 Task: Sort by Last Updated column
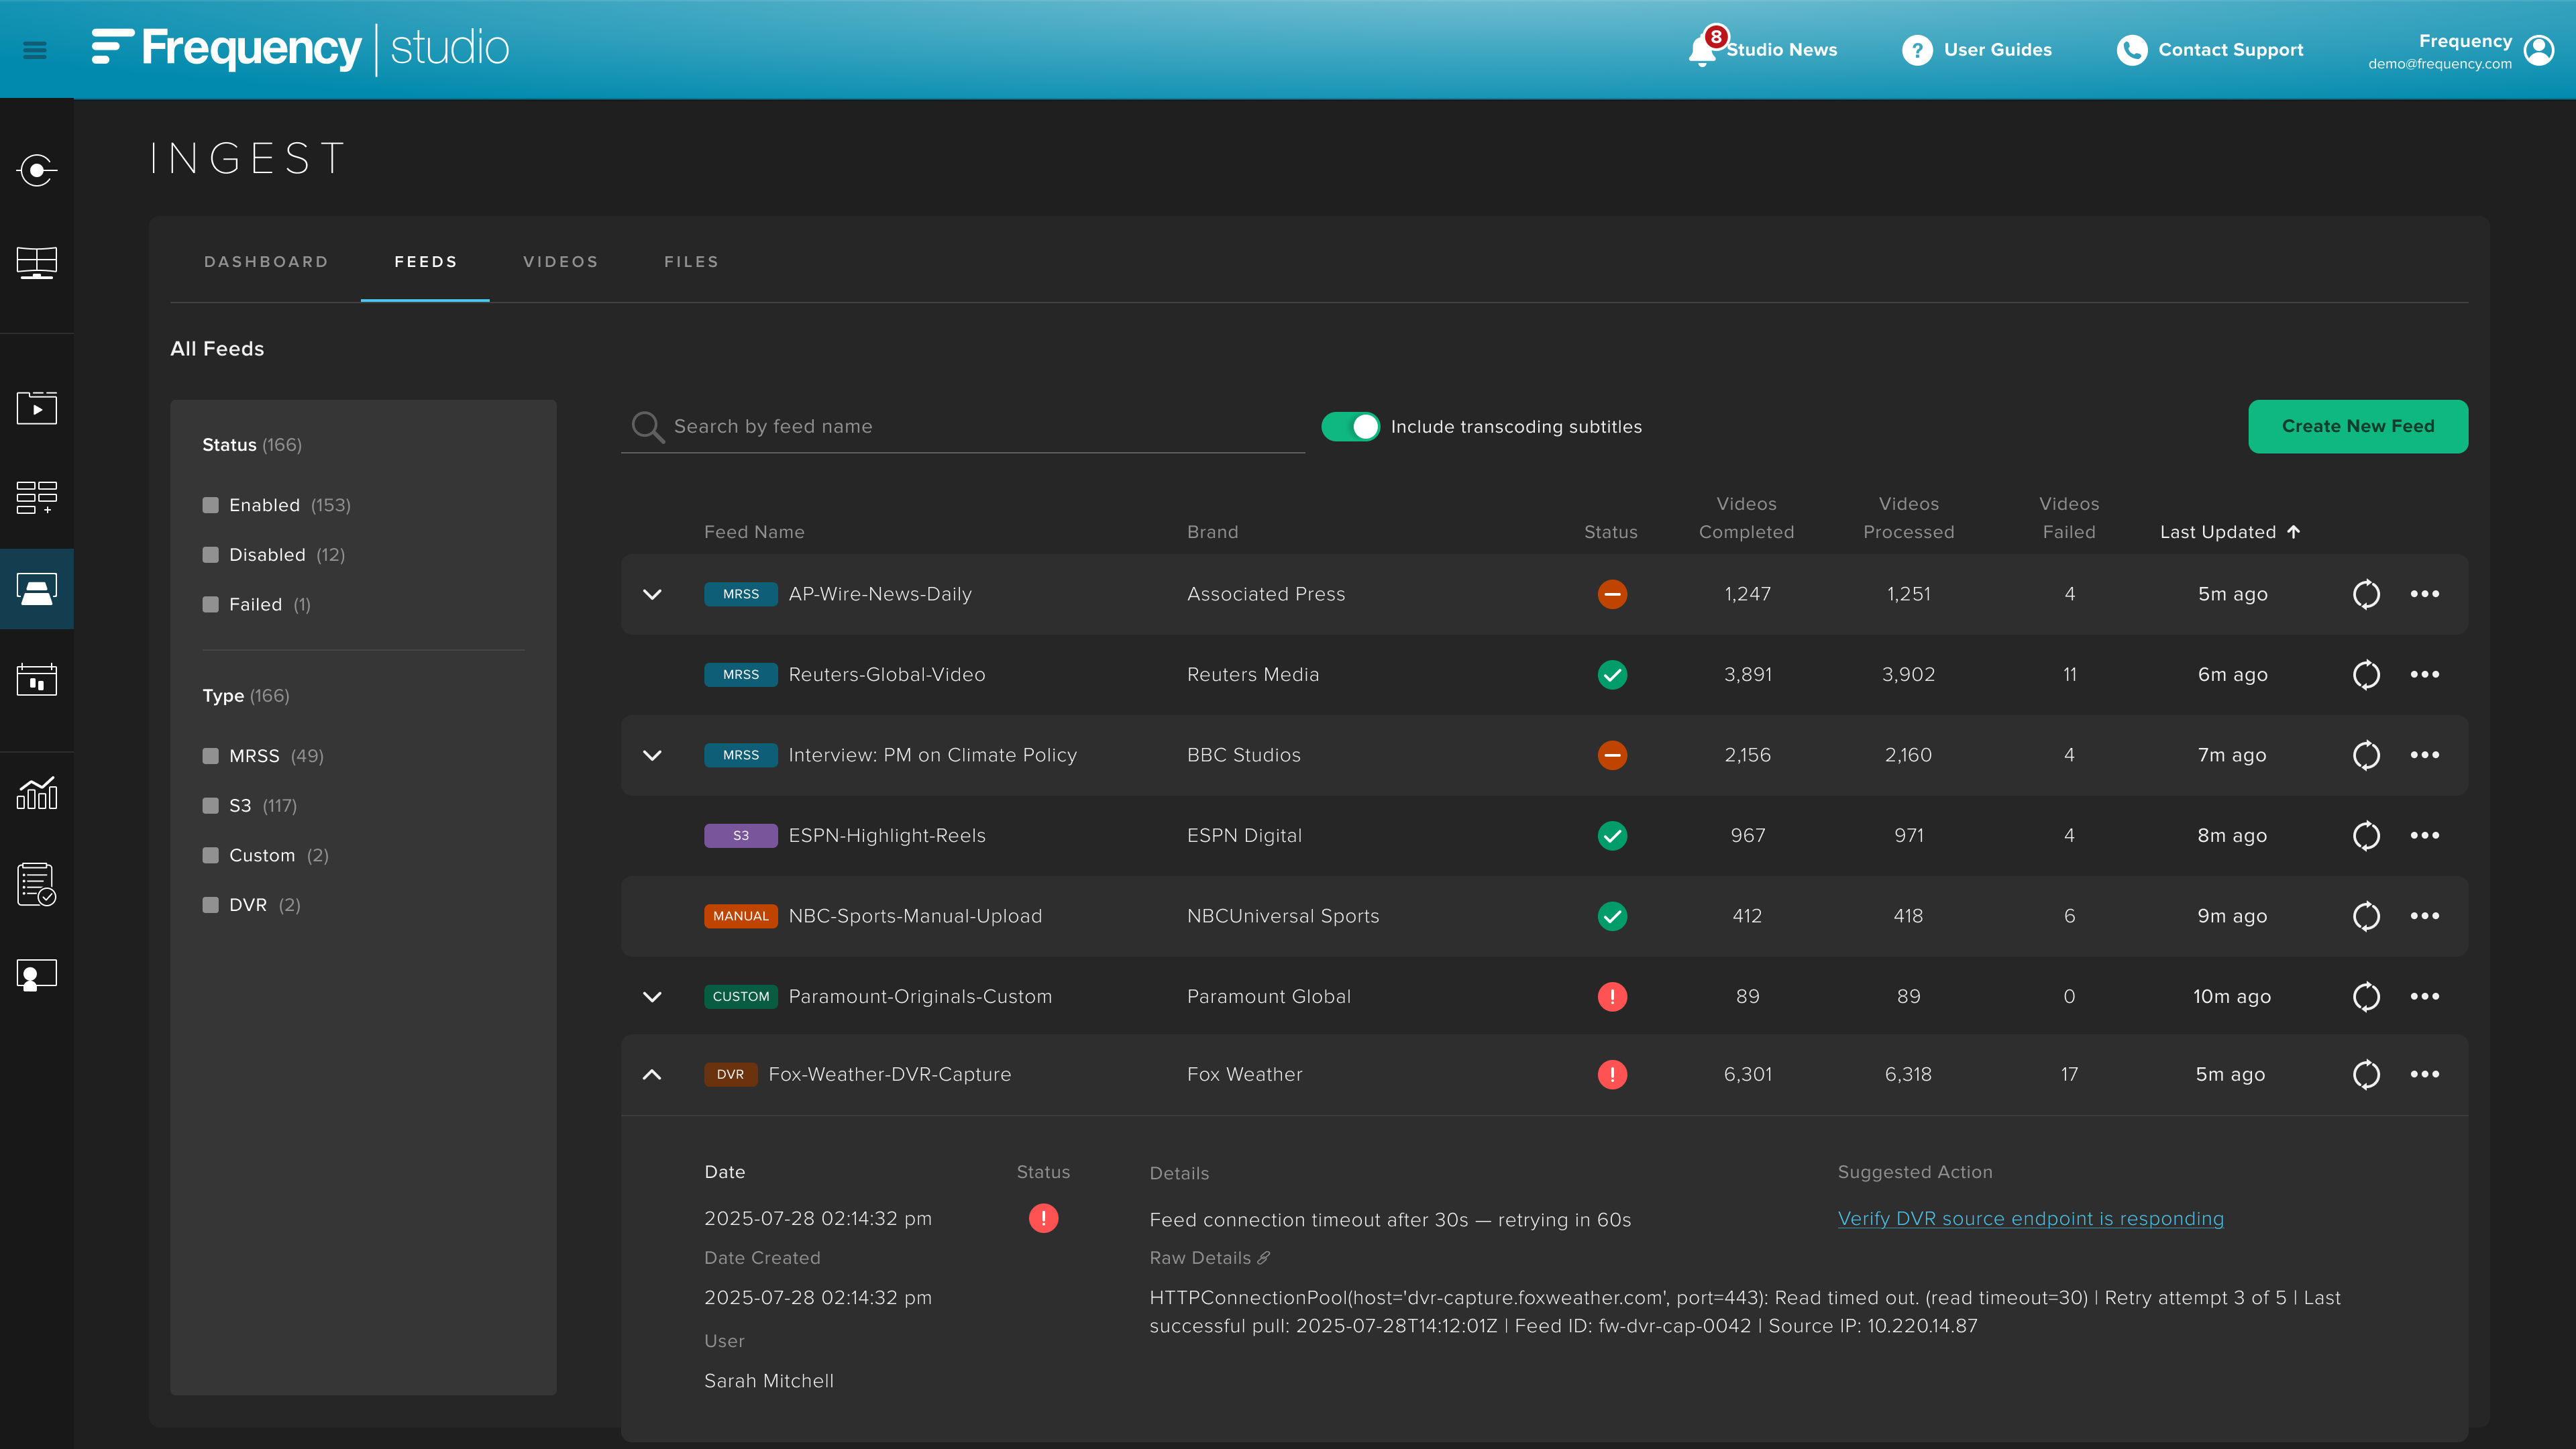pyautogui.click(x=2230, y=532)
